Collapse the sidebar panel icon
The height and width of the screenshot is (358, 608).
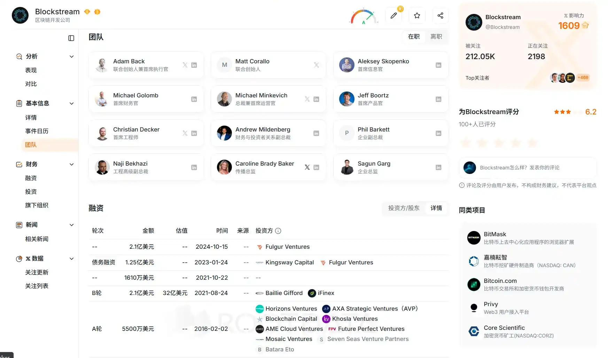tap(71, 38)
